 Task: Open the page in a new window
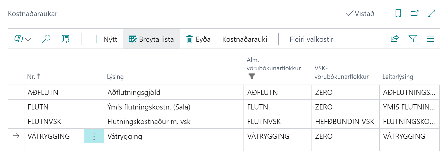[414, 13]
